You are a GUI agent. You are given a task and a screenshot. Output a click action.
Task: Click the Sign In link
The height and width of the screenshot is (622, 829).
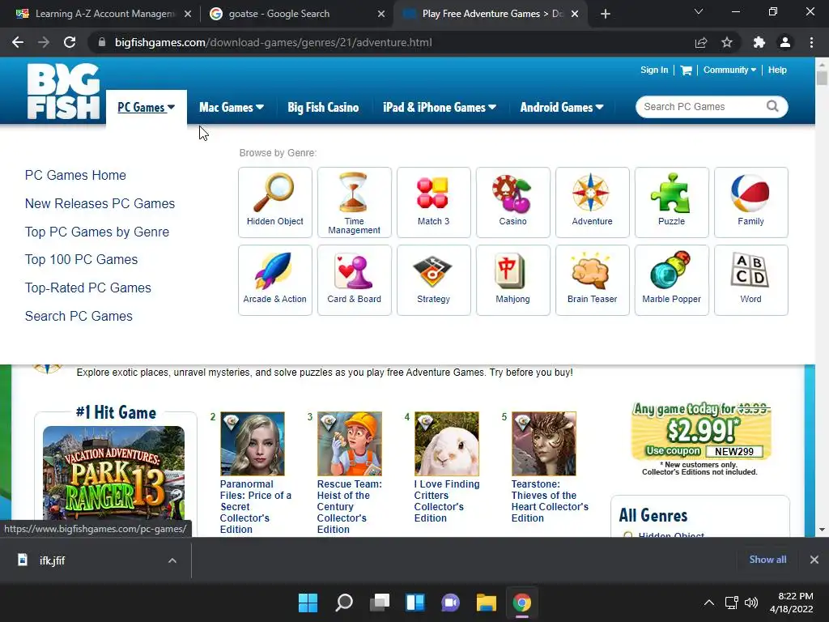(x=654, y=70)
